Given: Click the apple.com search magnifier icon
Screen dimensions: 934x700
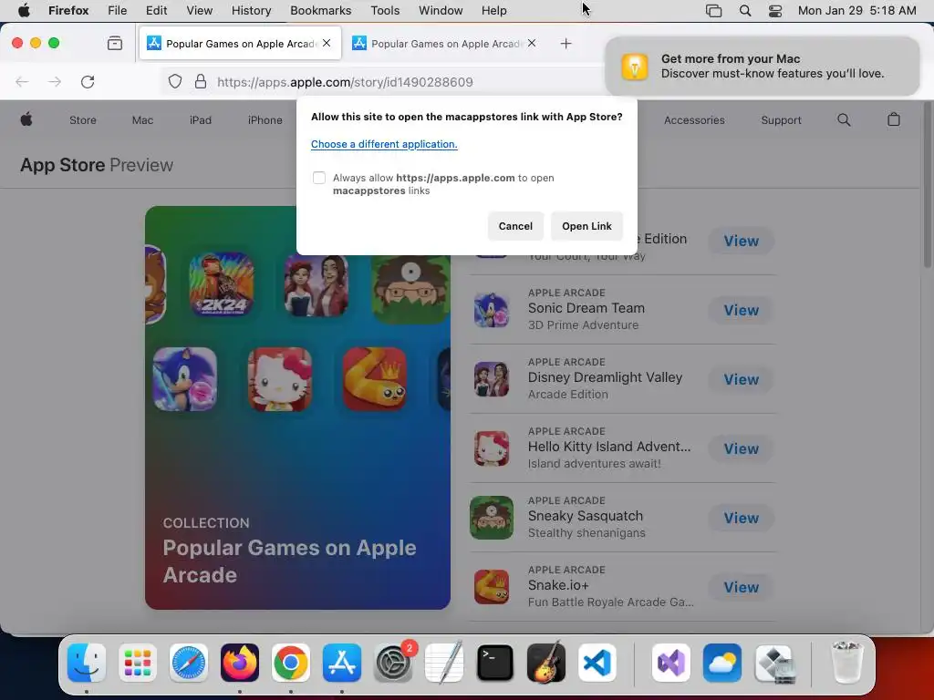Looking at the screenshot, I should point(844,119).
